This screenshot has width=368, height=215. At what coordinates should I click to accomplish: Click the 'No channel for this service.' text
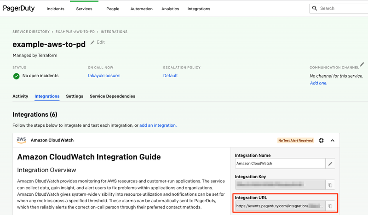pos(336,76)
